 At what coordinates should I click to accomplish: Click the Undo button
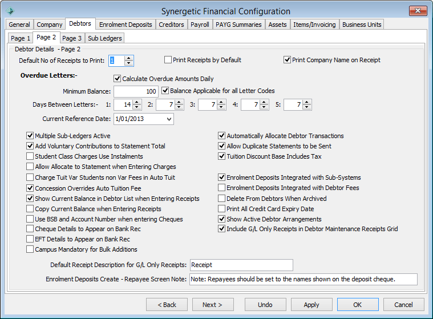point(265,304)
